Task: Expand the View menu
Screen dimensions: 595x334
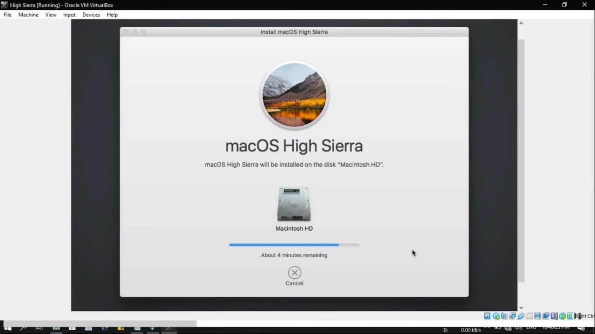Action: click(x=51, y=15)
